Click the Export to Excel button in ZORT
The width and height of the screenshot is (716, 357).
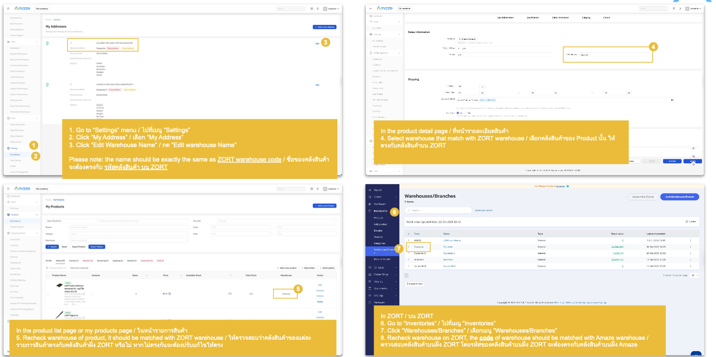[x=415, y=284]
